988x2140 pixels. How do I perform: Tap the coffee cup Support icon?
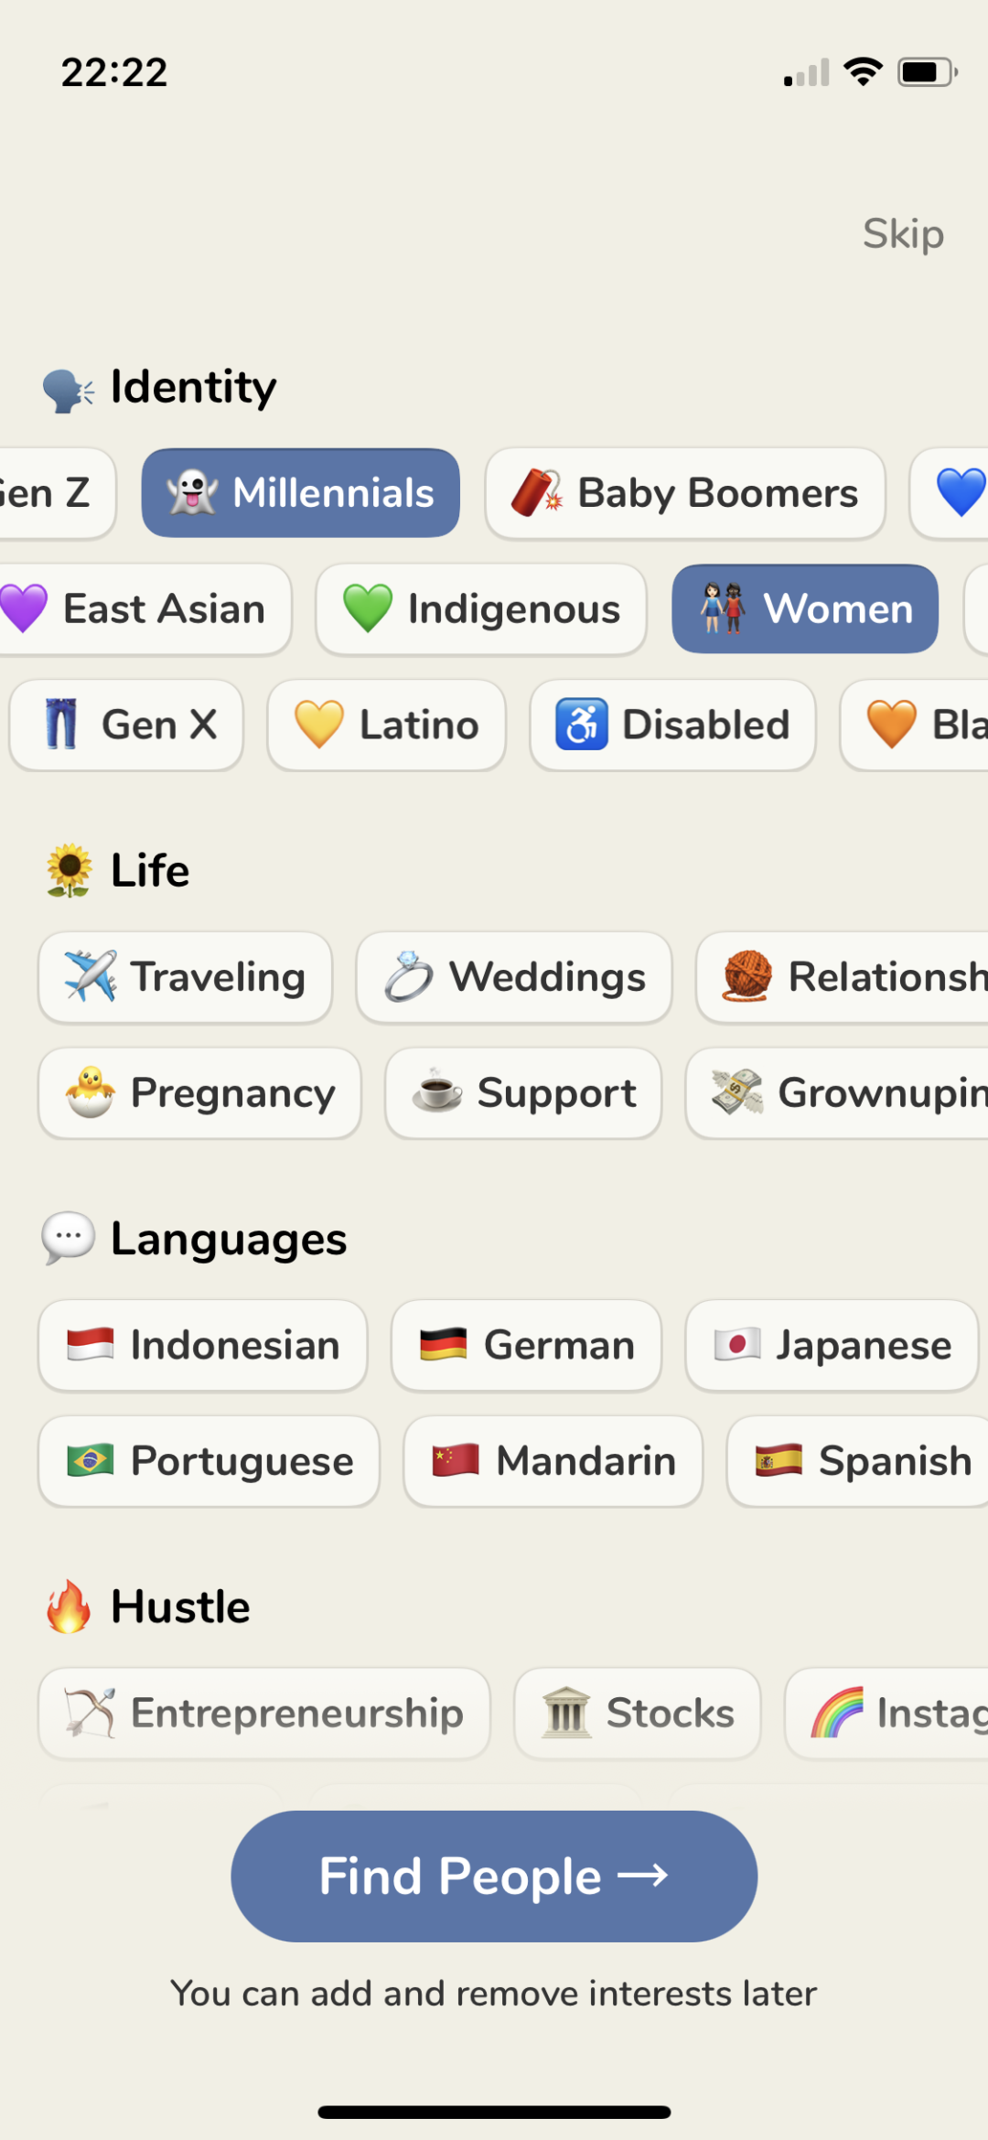pyautogui.click(x=437, y=1092)
